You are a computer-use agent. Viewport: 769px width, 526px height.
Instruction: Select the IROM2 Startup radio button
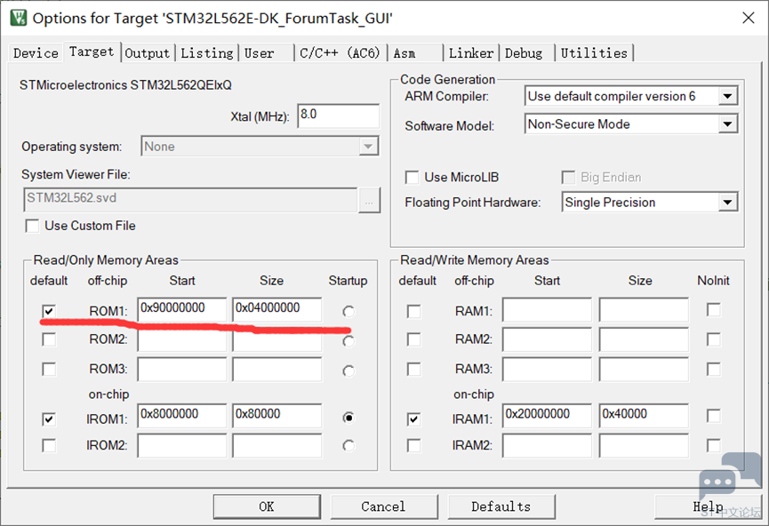click(x=348, y=446)
